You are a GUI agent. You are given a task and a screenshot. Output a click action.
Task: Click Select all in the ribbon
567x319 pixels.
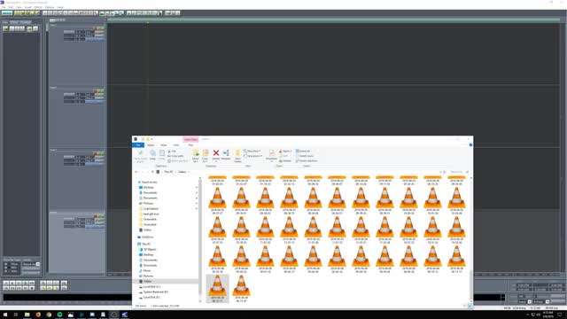click(303, 152)
